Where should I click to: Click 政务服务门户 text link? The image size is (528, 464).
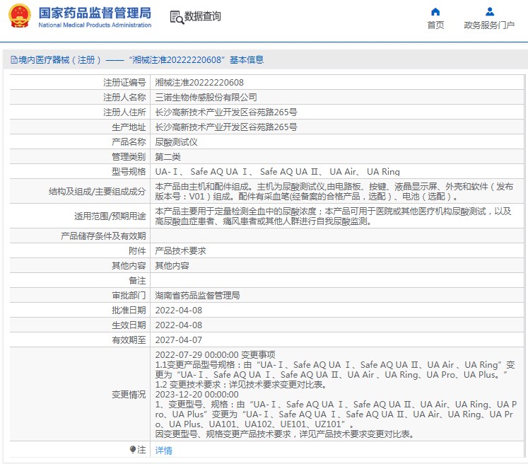click(489, 25)
